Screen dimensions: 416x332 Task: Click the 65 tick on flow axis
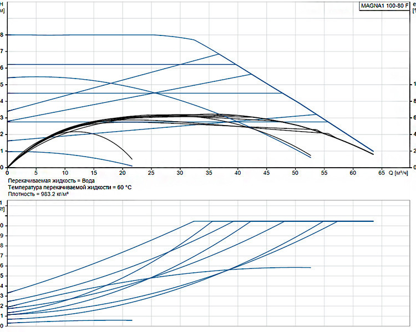click(x=382, y=173)
